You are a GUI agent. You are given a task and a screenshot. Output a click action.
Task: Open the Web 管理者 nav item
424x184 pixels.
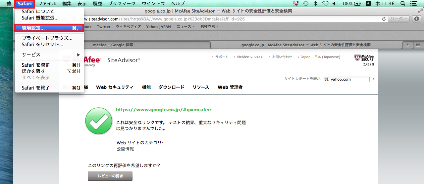pyautogui.click(x=230, y=88)
